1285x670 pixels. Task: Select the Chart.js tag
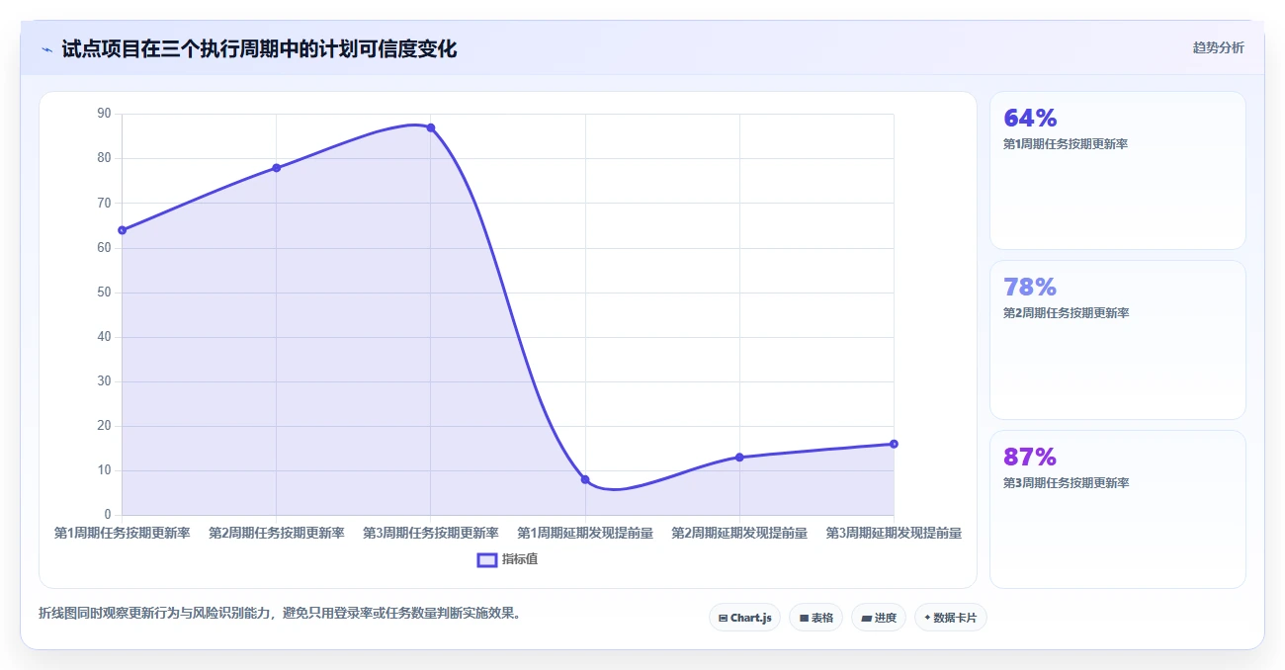point(744,618)
